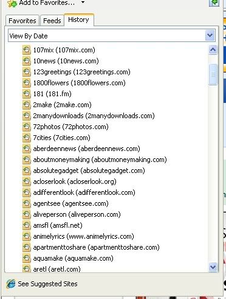226x299 pixels.
Task: Click the history icon beside 72photos
Action: pos(26,127)
